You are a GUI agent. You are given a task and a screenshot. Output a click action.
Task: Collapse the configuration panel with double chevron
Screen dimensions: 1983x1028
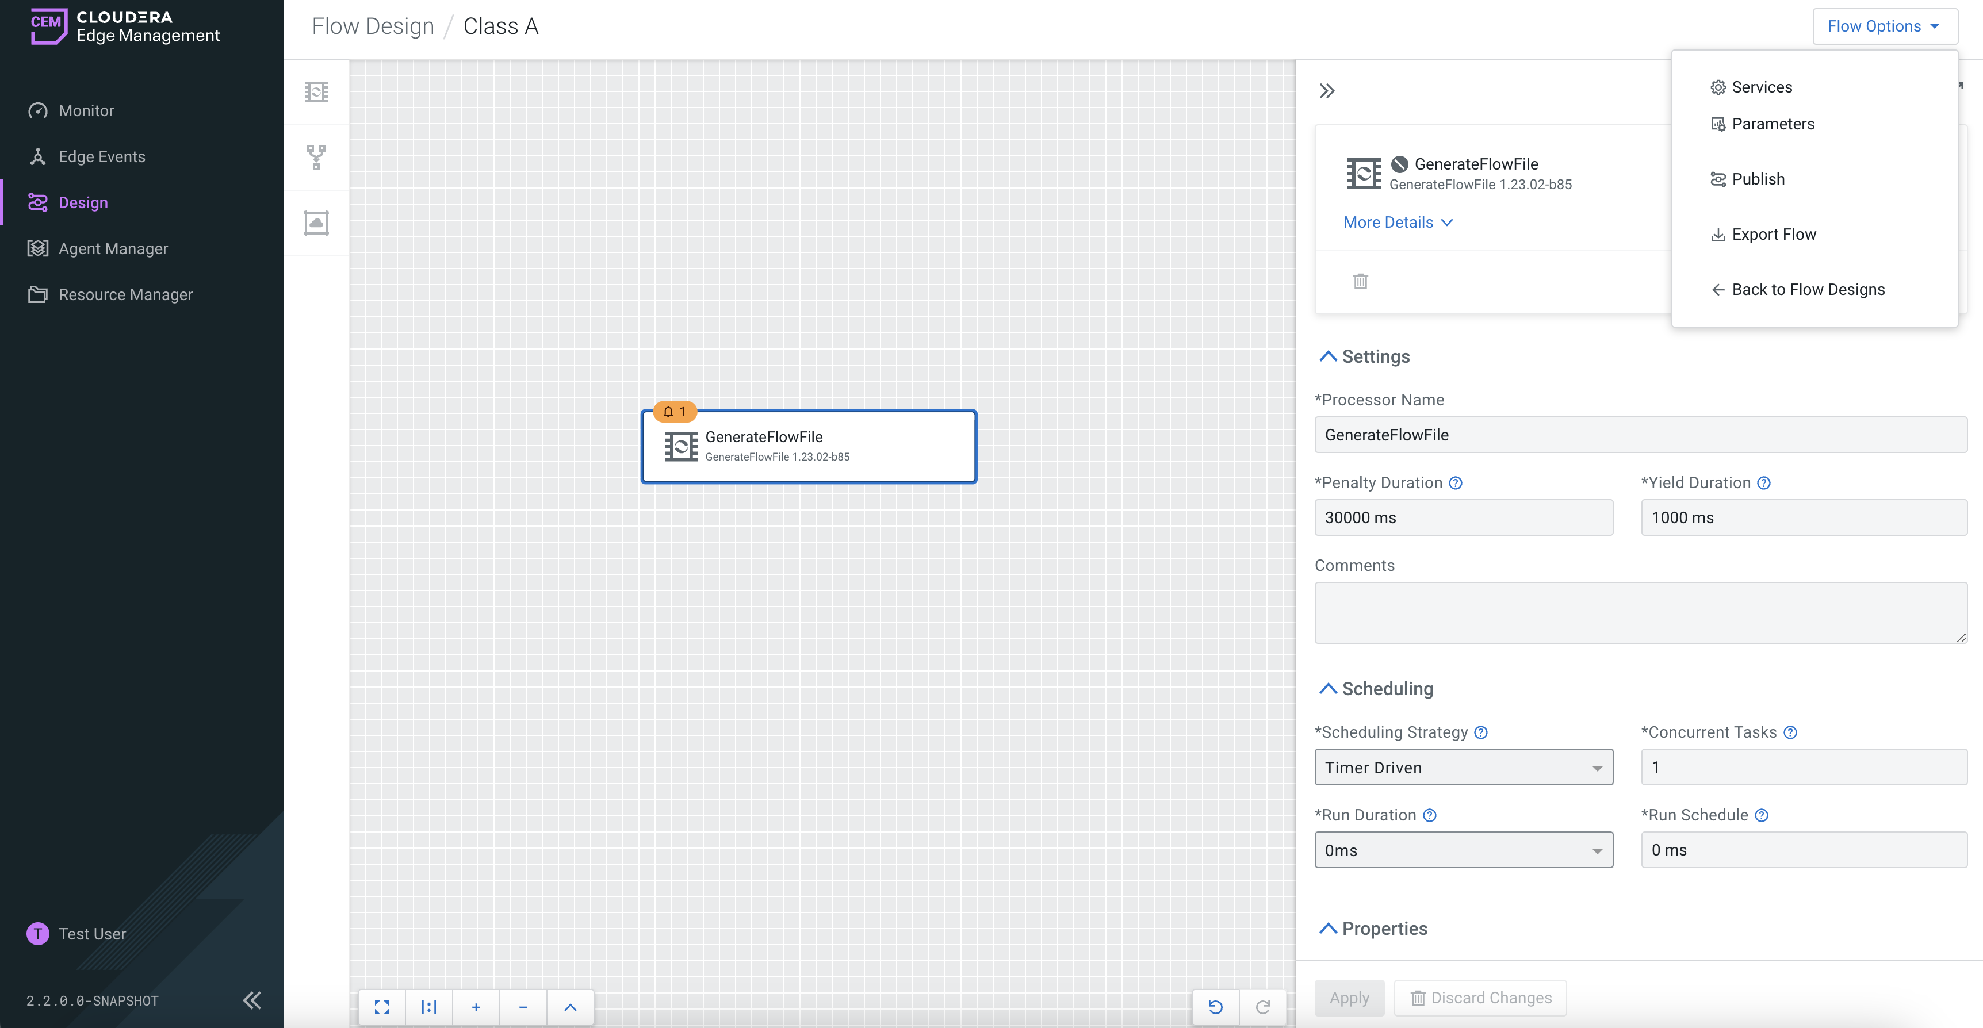pyautogui.click(x=1326, y=91)
